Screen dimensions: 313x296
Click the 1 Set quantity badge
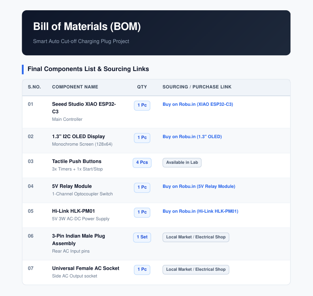(x=142, y=237)
